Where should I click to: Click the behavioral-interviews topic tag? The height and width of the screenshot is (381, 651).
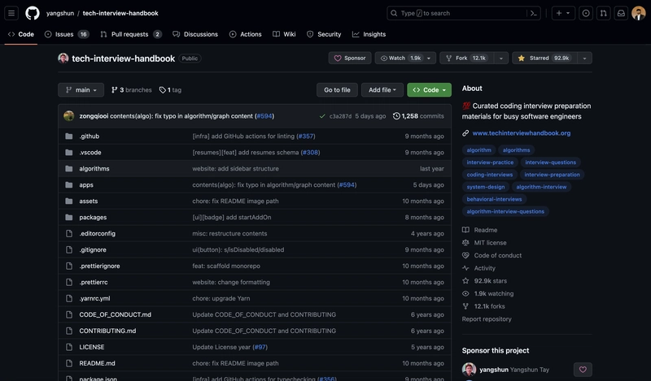(x=495, y=199)
